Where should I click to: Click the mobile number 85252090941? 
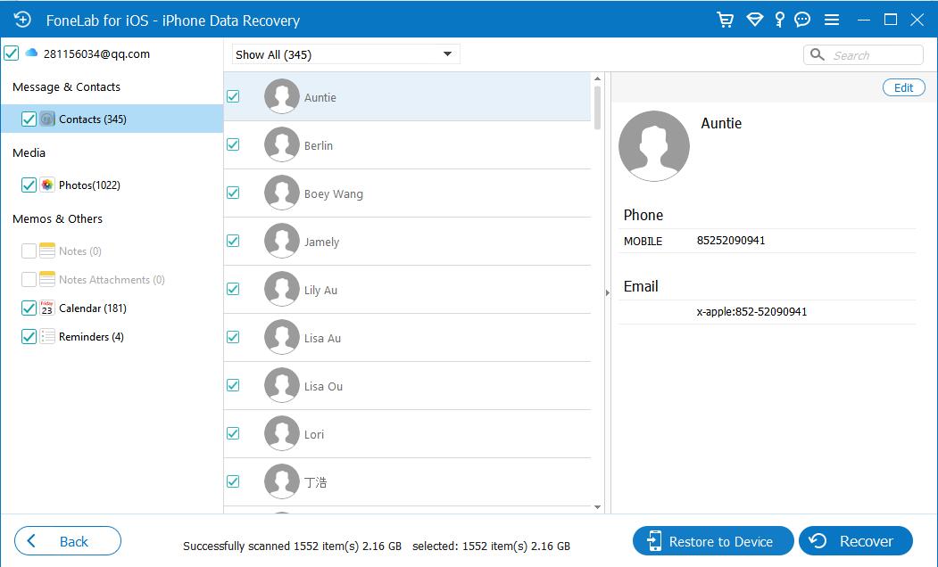coord(730,240)
